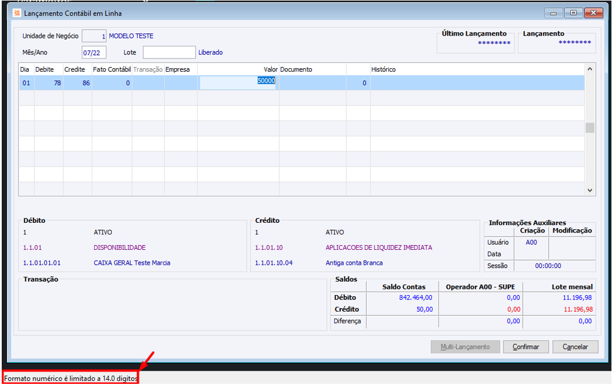Select the Credite cell with 86
This screenshot has width=612, height=389.
(77, 83)
